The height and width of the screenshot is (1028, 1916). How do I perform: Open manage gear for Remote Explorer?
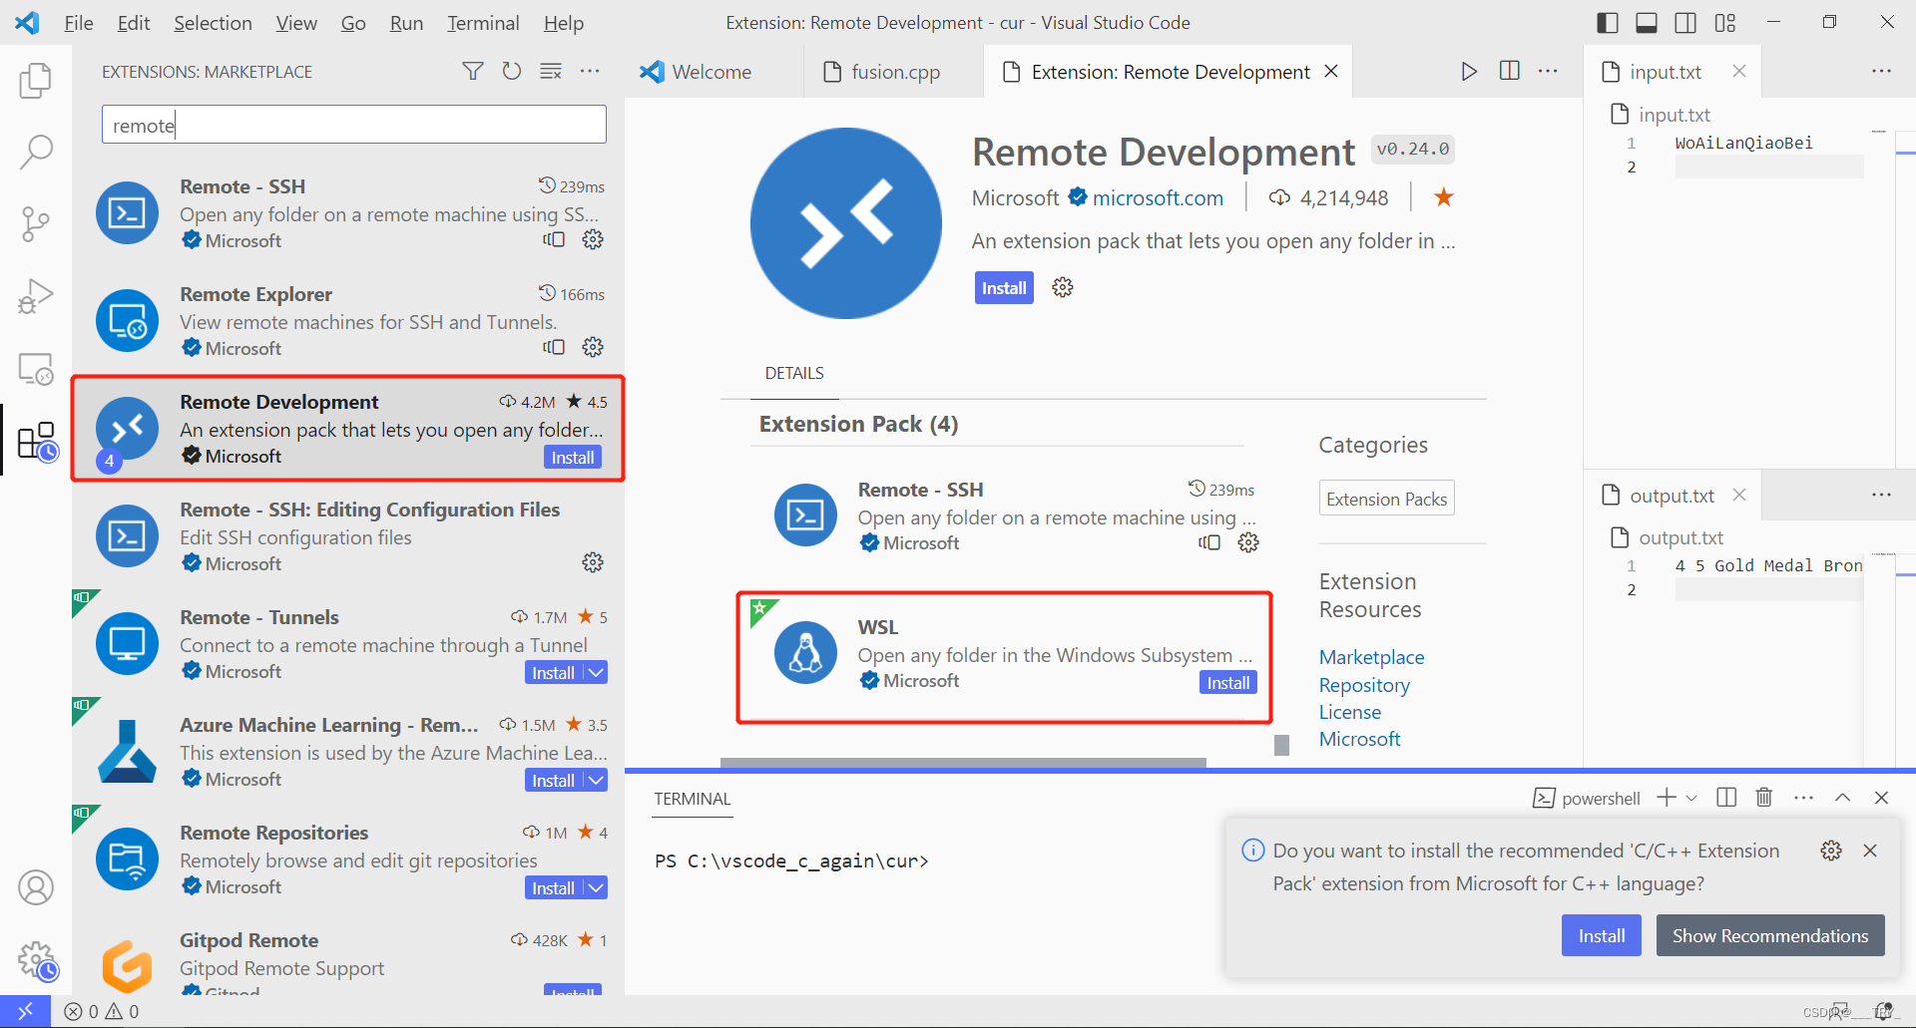pyautogui.click(x=593, y=347)
